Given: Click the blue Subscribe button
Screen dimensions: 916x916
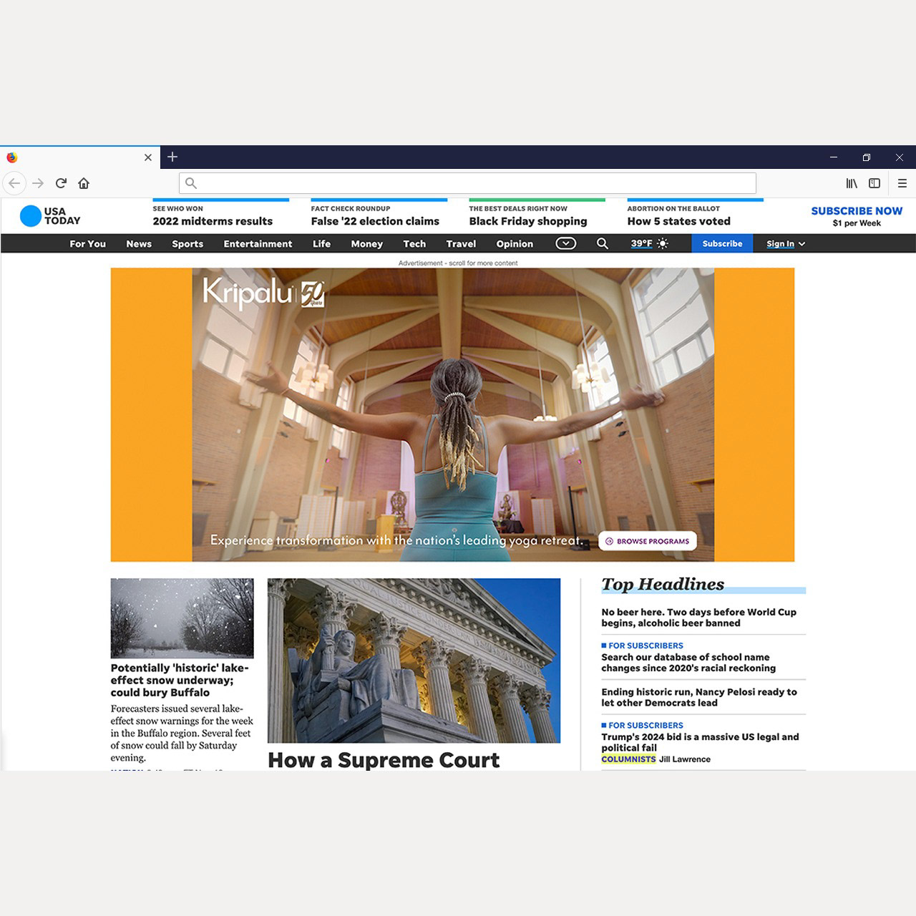Looking at the screenshot, I should click(x=722, y=243).
